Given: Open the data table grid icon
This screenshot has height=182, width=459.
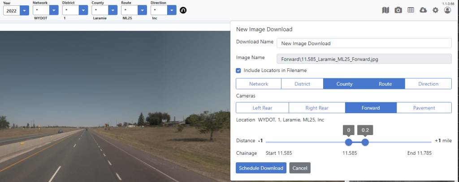Looking at the screenshot, I should click(x=411, y=10).
